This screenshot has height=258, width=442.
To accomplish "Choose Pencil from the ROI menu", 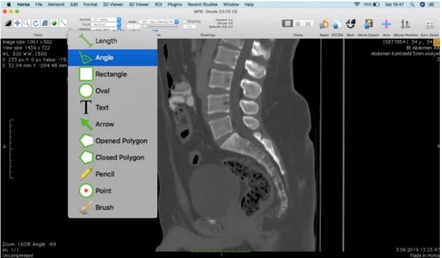I will pos(113,174).
